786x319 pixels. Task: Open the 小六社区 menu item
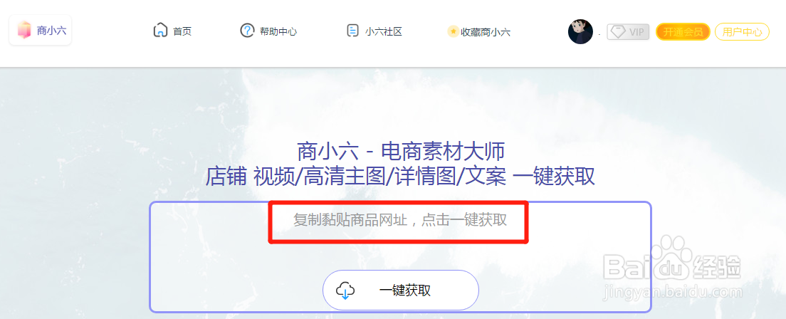[384, 31]
